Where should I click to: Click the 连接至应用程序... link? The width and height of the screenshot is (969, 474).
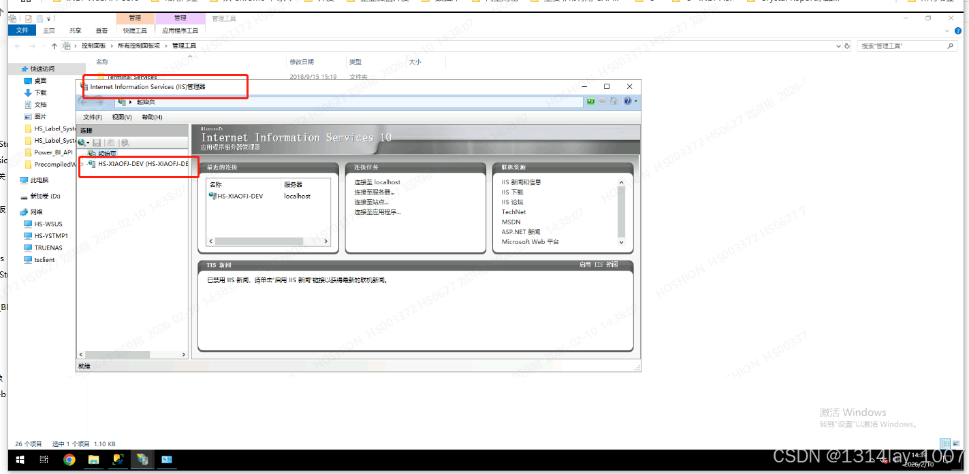(x=378, y=212)
